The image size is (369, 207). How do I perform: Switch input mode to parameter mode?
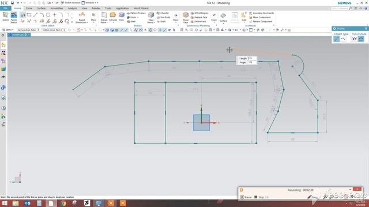point(361,39)
